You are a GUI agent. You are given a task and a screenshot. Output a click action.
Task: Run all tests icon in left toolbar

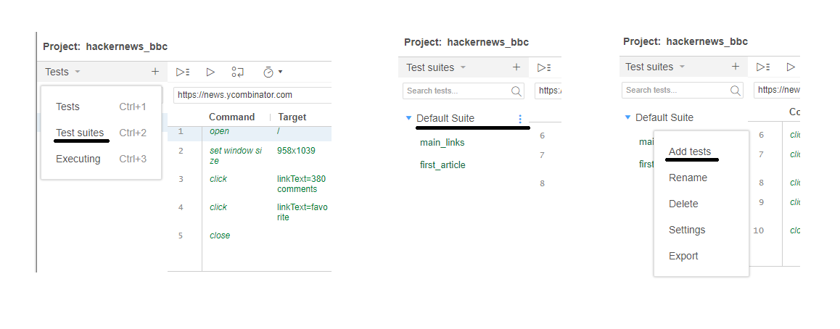coord(184,72)
